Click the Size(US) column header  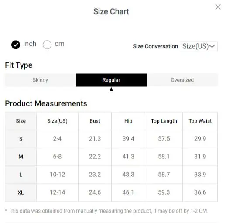pos(57,121)
